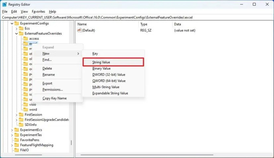Open the Edit menu

pyautogui.click(x=14, y=12)
